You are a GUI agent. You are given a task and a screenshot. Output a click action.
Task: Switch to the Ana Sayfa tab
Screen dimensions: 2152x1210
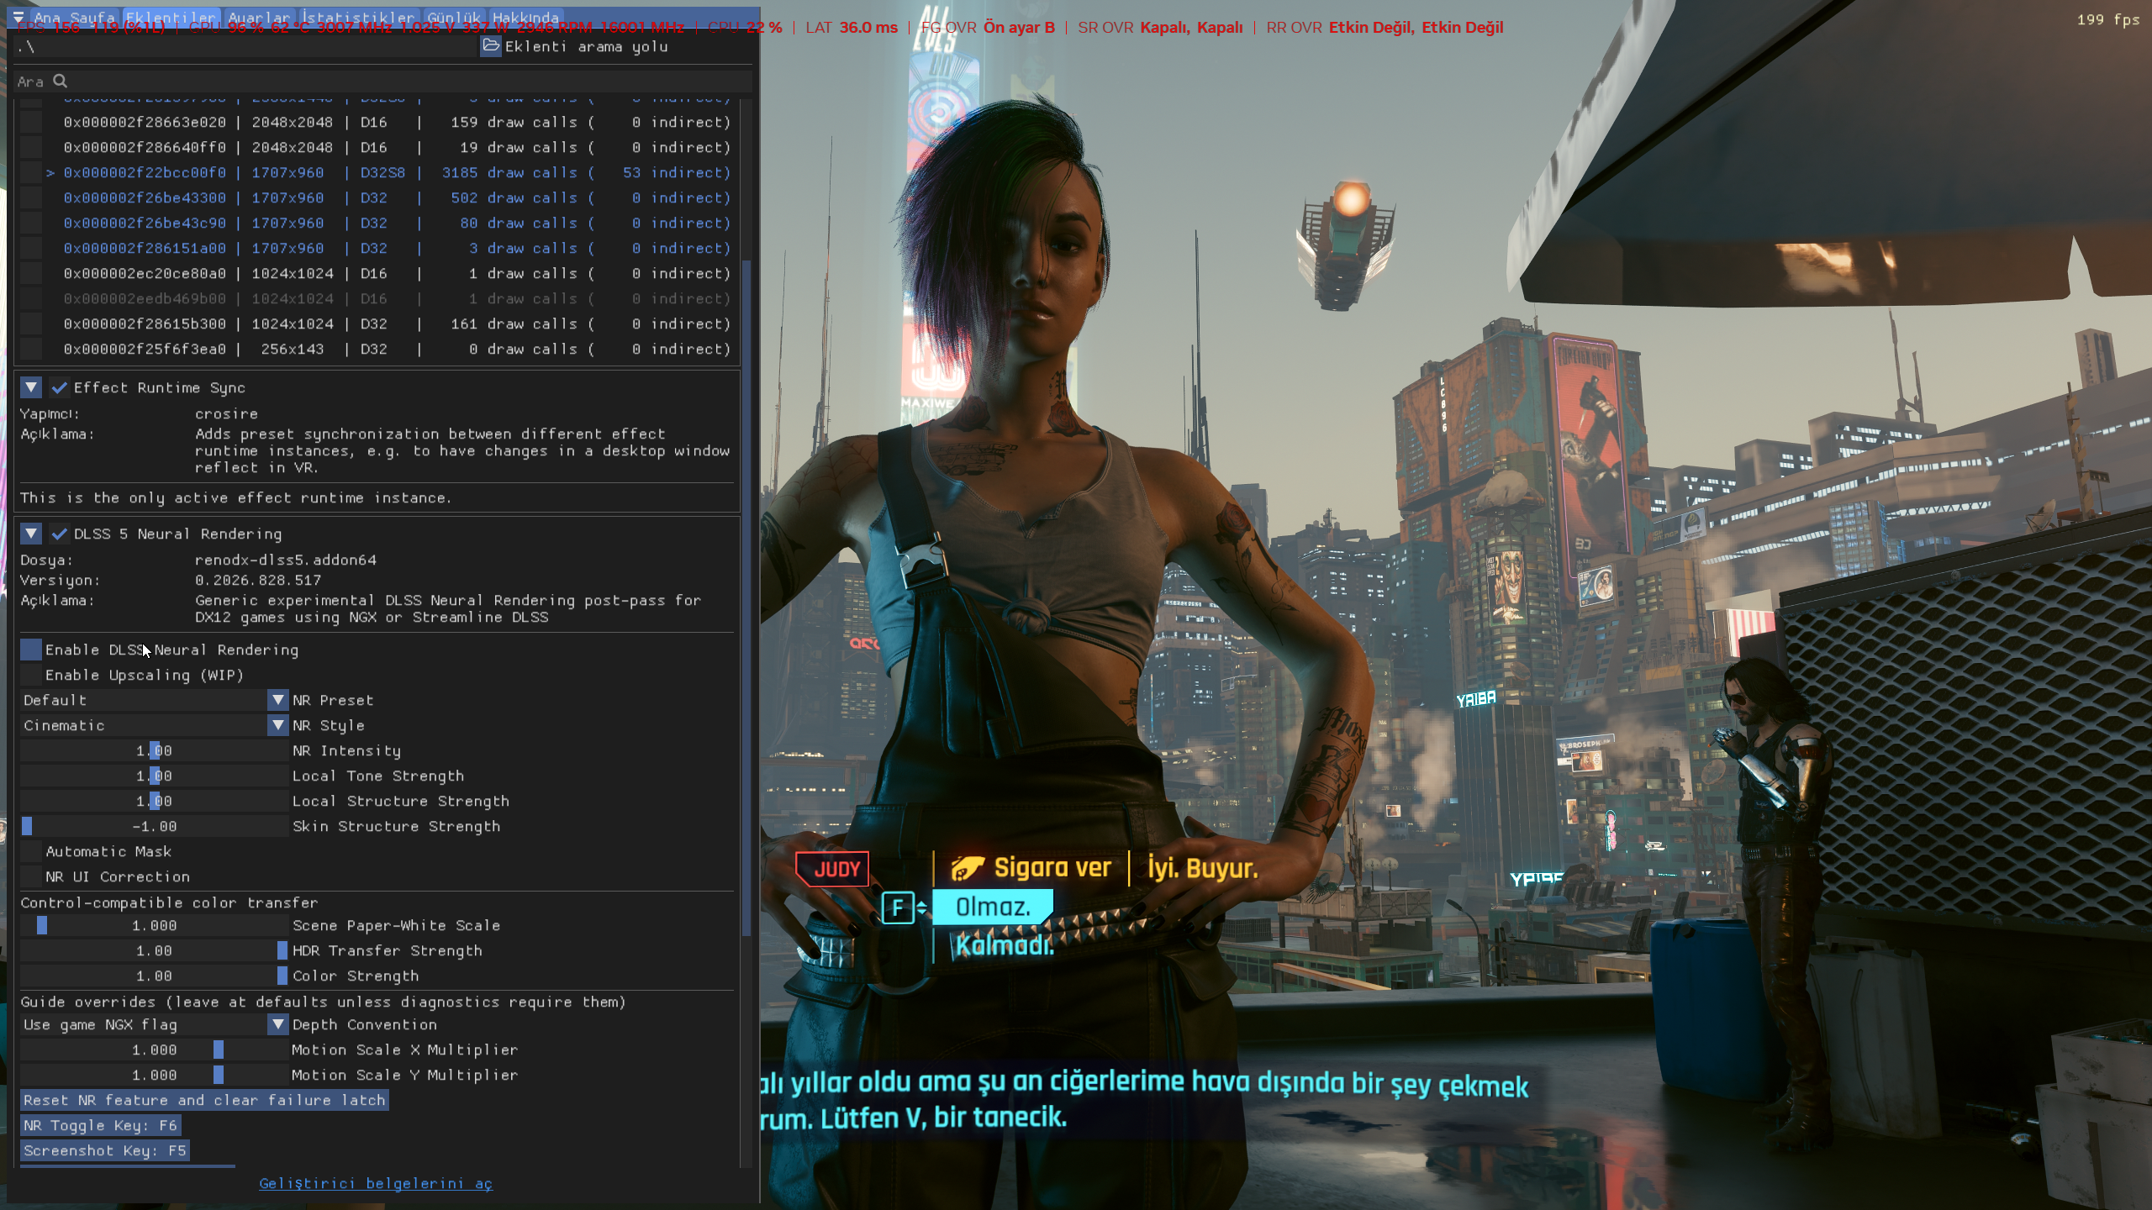74,18
